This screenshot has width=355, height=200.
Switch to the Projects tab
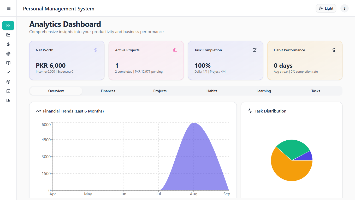(x=160, y=91)
